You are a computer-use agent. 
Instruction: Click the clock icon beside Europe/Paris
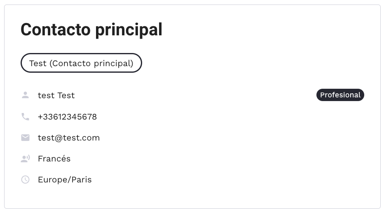click(25, 180)
